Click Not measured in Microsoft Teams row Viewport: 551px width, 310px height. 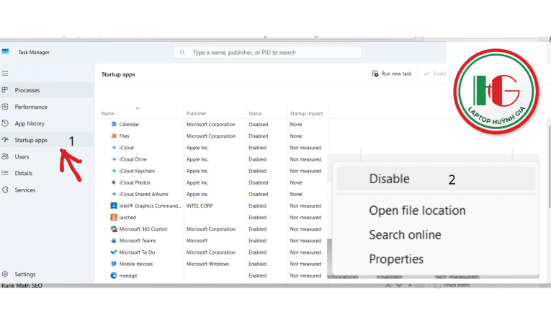point(305,241)
